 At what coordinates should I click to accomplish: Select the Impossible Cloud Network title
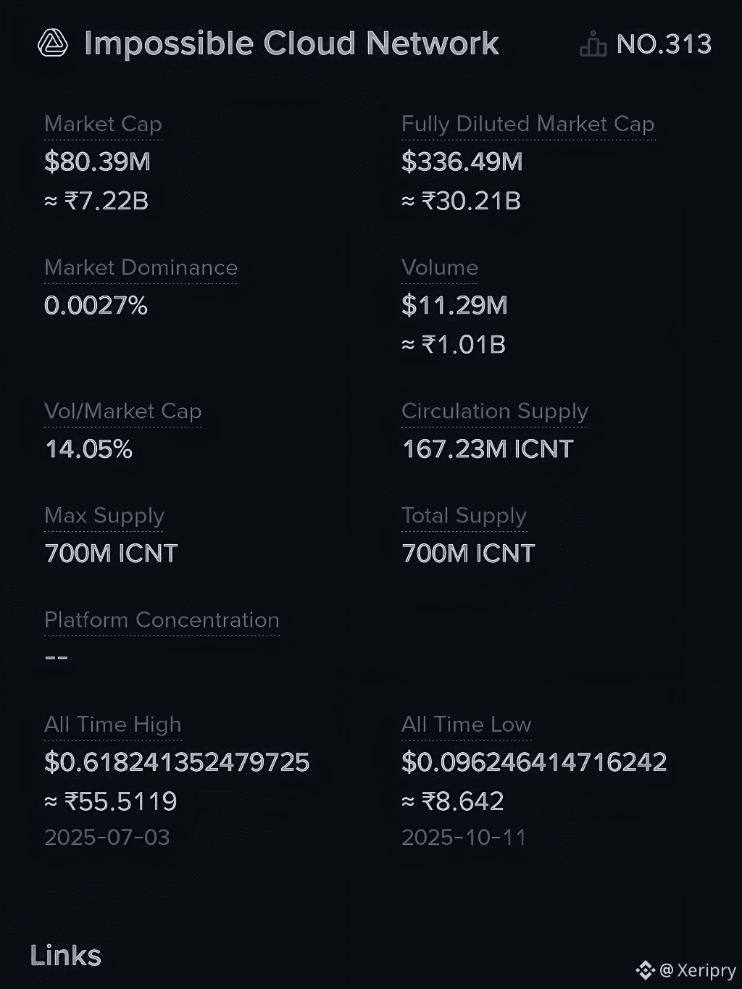[291, 43]
